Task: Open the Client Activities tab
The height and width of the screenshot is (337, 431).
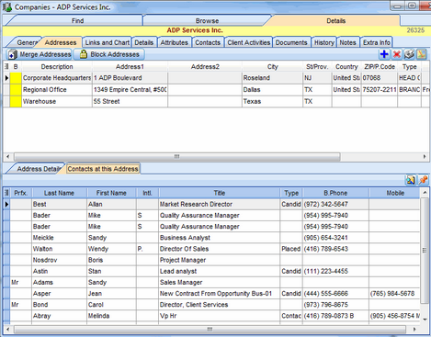Action: 249,42
